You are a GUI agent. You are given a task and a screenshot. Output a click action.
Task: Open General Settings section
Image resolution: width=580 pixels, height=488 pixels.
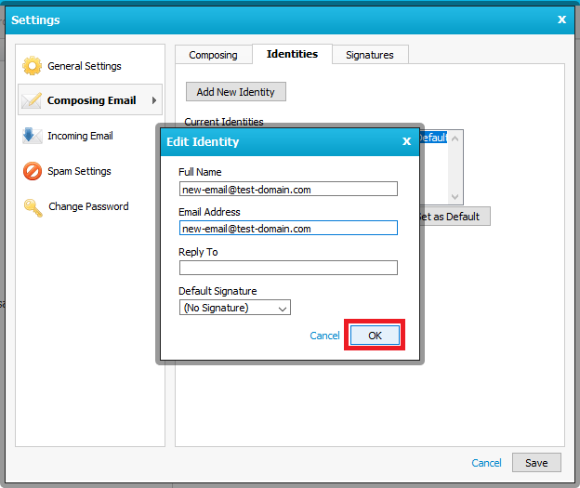pyautogui.click(x=85, y=66)
